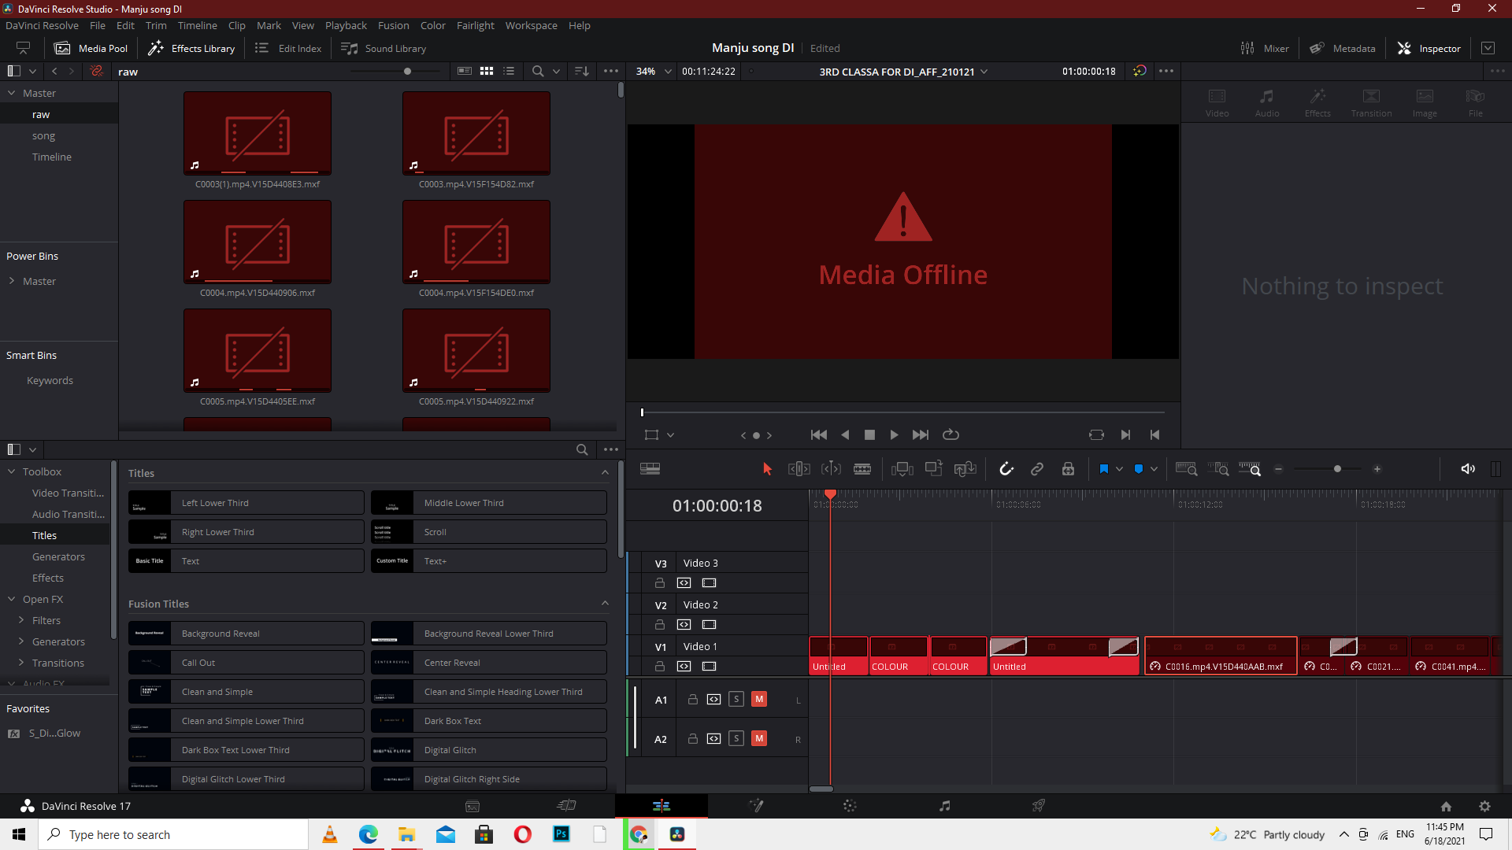
Task: Click Detail Zoom icon
Action: pyautogui.click(x=1218, y=469)
